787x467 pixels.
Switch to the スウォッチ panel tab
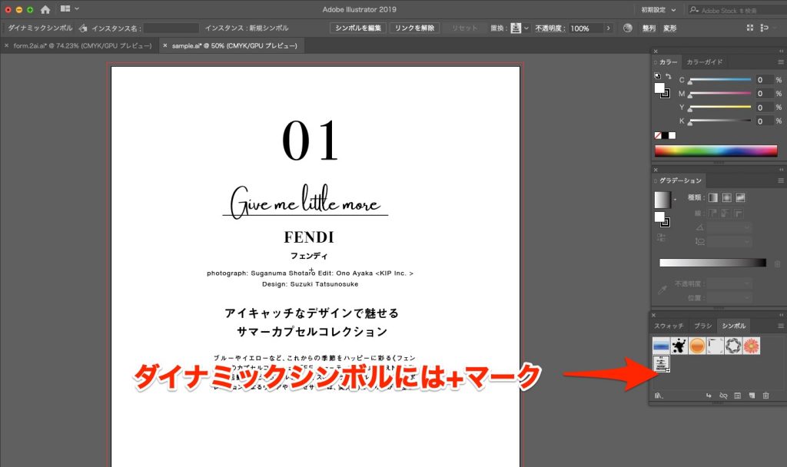669,326
